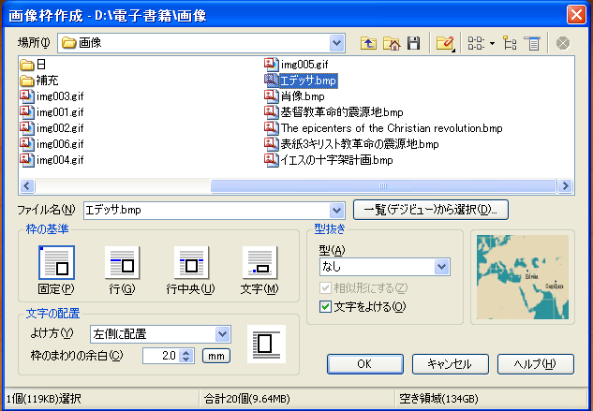Click the folder with pencil icon
This screenshot has height=411, width=593.
click(443, 42)
